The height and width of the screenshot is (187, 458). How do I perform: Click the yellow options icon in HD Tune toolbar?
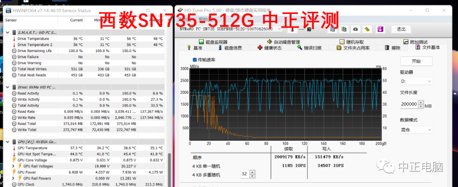tap(367, 29)
